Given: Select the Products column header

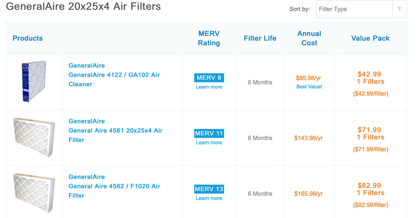Looking at the screenshot, I should coord(27,38).
